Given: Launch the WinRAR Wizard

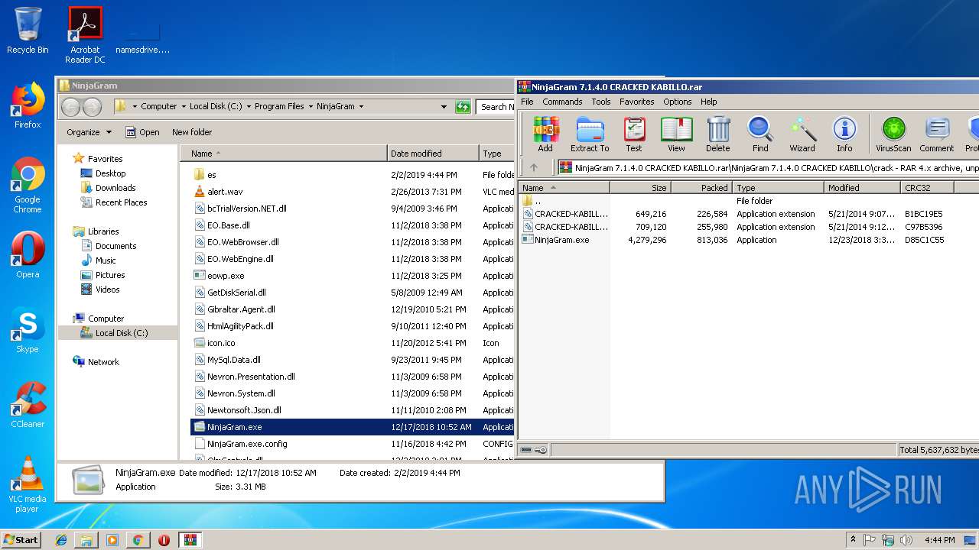Looking at the screenshot, I should 802,134.
